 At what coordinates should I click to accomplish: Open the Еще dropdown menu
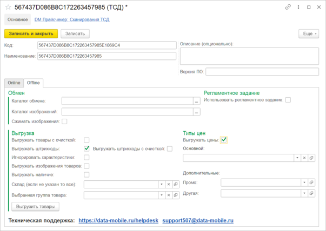coord(309,33)
